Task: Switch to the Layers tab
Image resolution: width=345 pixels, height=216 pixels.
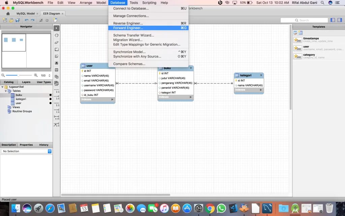Action: (26, 82)
